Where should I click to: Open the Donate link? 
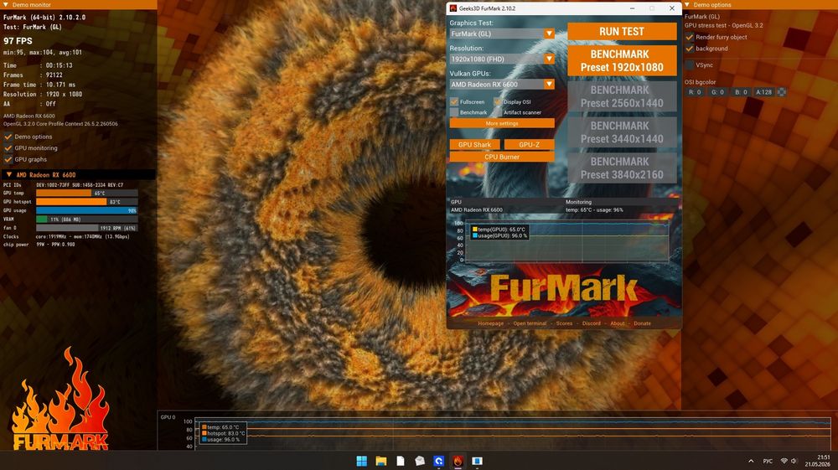(643, 323)
